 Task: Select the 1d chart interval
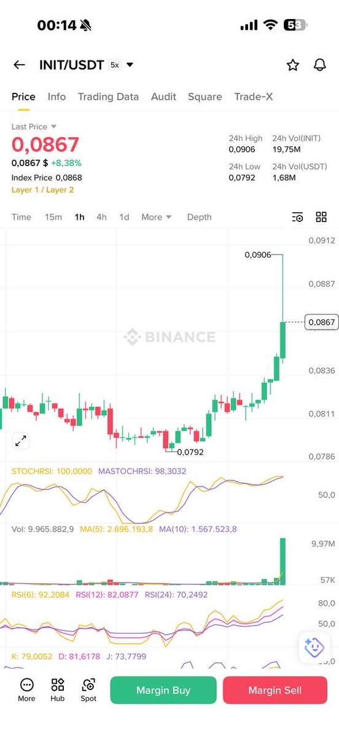(124, 217)
